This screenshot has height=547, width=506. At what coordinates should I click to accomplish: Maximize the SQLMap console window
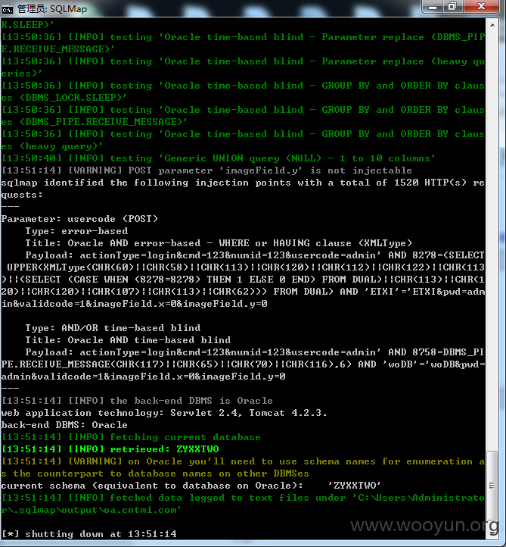coord(452,7)
